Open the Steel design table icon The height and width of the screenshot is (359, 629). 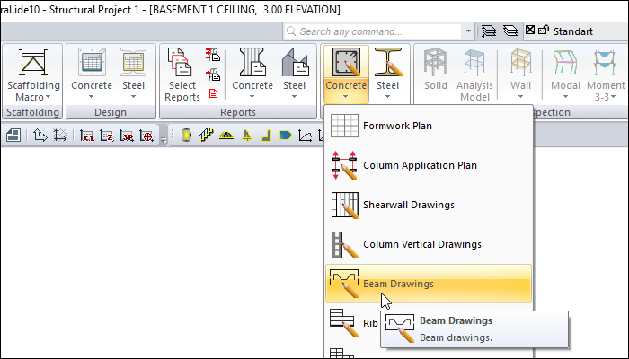pos(133,63)
